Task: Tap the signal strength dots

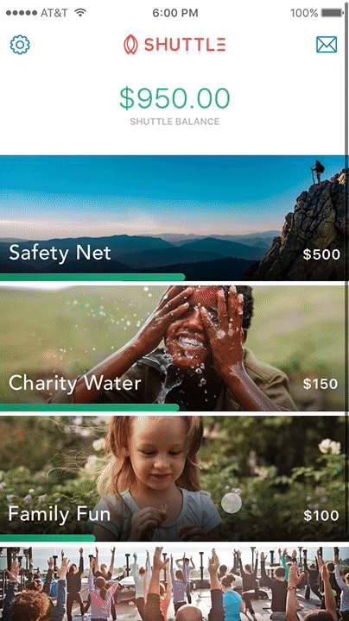Action: click(22, 13)
